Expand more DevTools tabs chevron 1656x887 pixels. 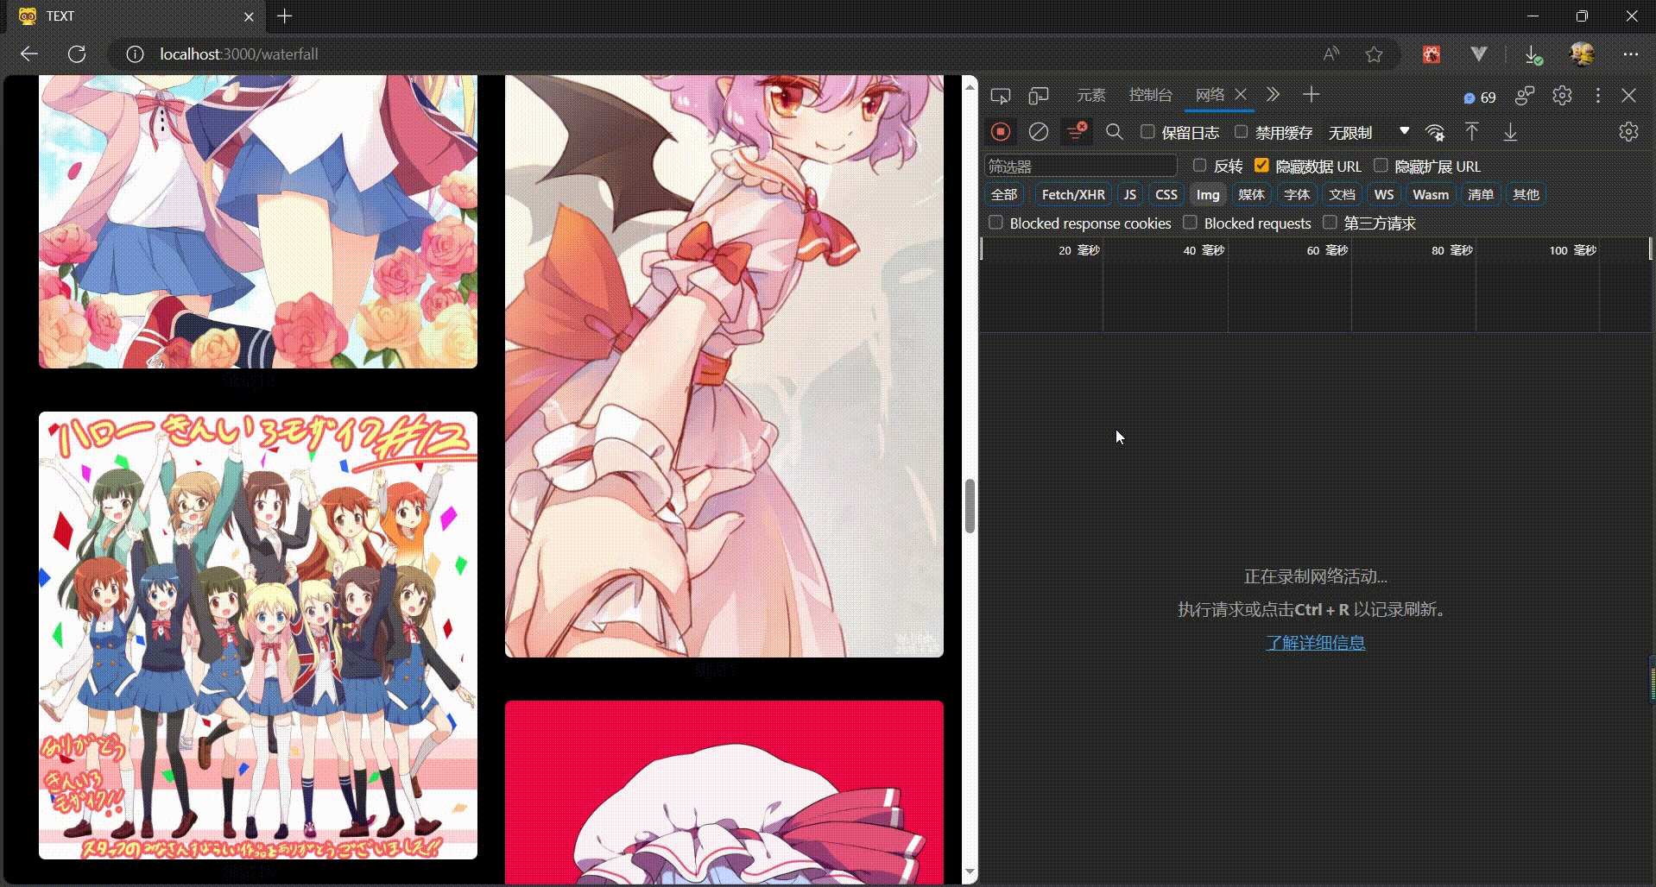tap(1273, 95)
